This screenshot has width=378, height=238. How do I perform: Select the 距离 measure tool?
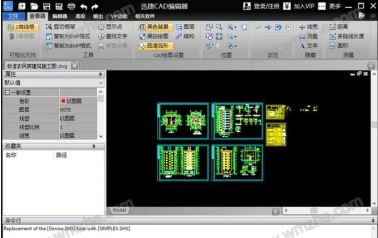[339, 27]
